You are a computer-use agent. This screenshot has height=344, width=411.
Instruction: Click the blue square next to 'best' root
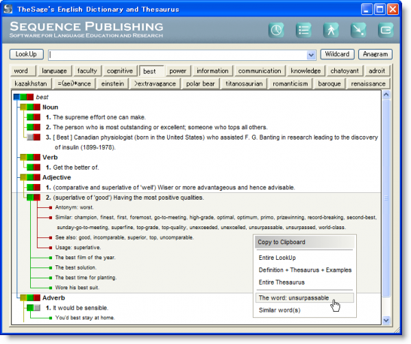(16, 97)
